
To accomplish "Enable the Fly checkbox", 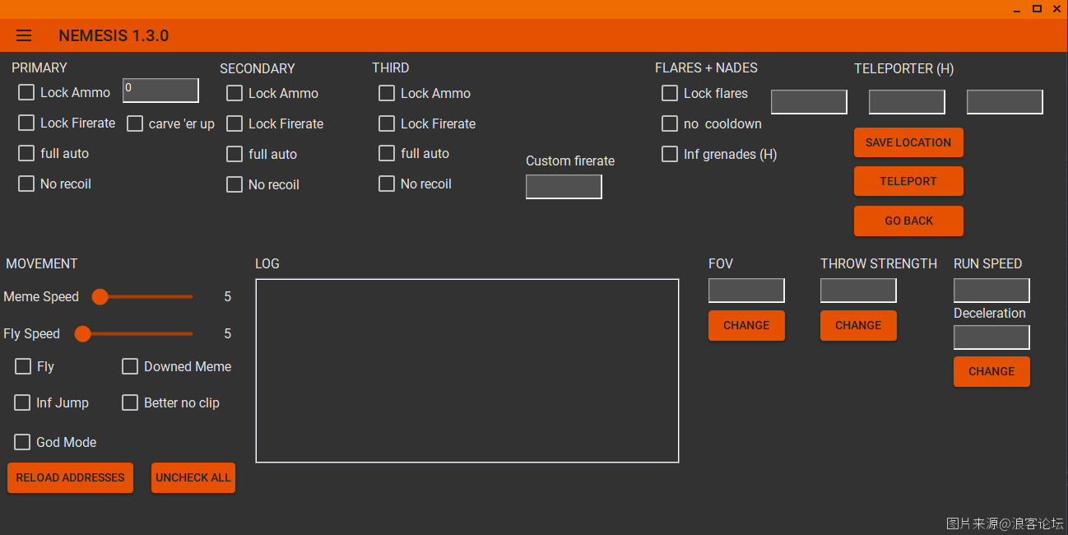I will tap(23, 366).
